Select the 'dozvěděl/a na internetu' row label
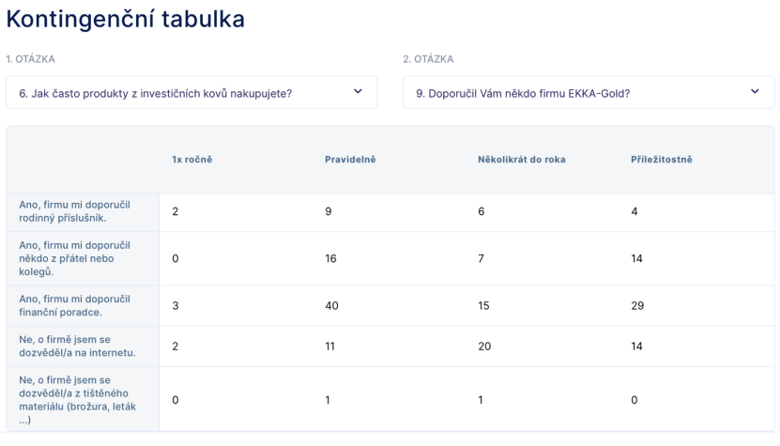 coord(77,346)
